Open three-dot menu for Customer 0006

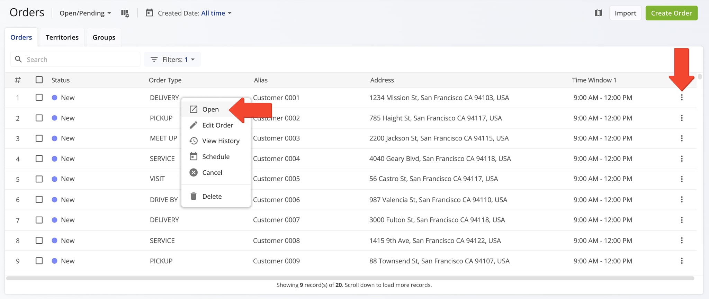pyautogui.click(x=682, y=199)
